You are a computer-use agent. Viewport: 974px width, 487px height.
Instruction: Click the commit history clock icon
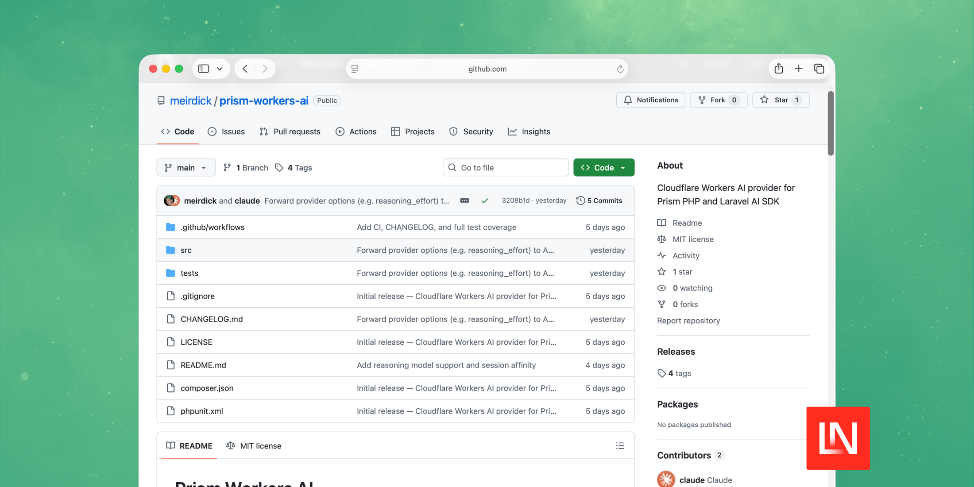pyautogui.click(x=581, y=200)
